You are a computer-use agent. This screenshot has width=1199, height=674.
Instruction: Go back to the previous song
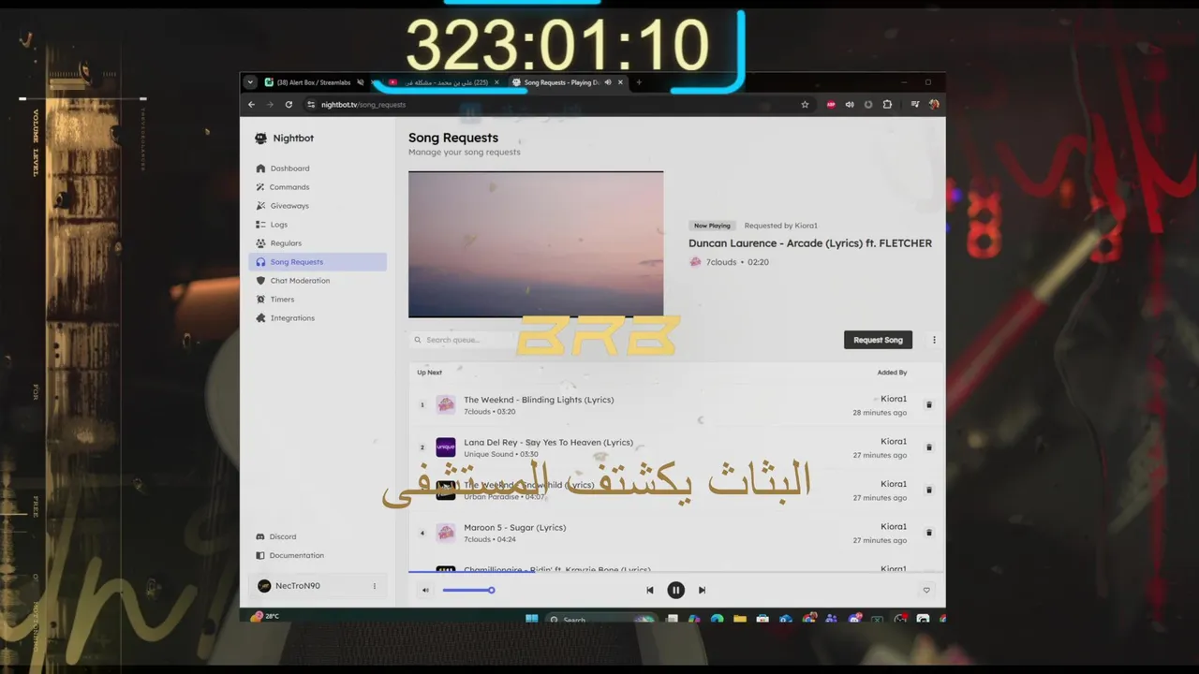[650, 590]
